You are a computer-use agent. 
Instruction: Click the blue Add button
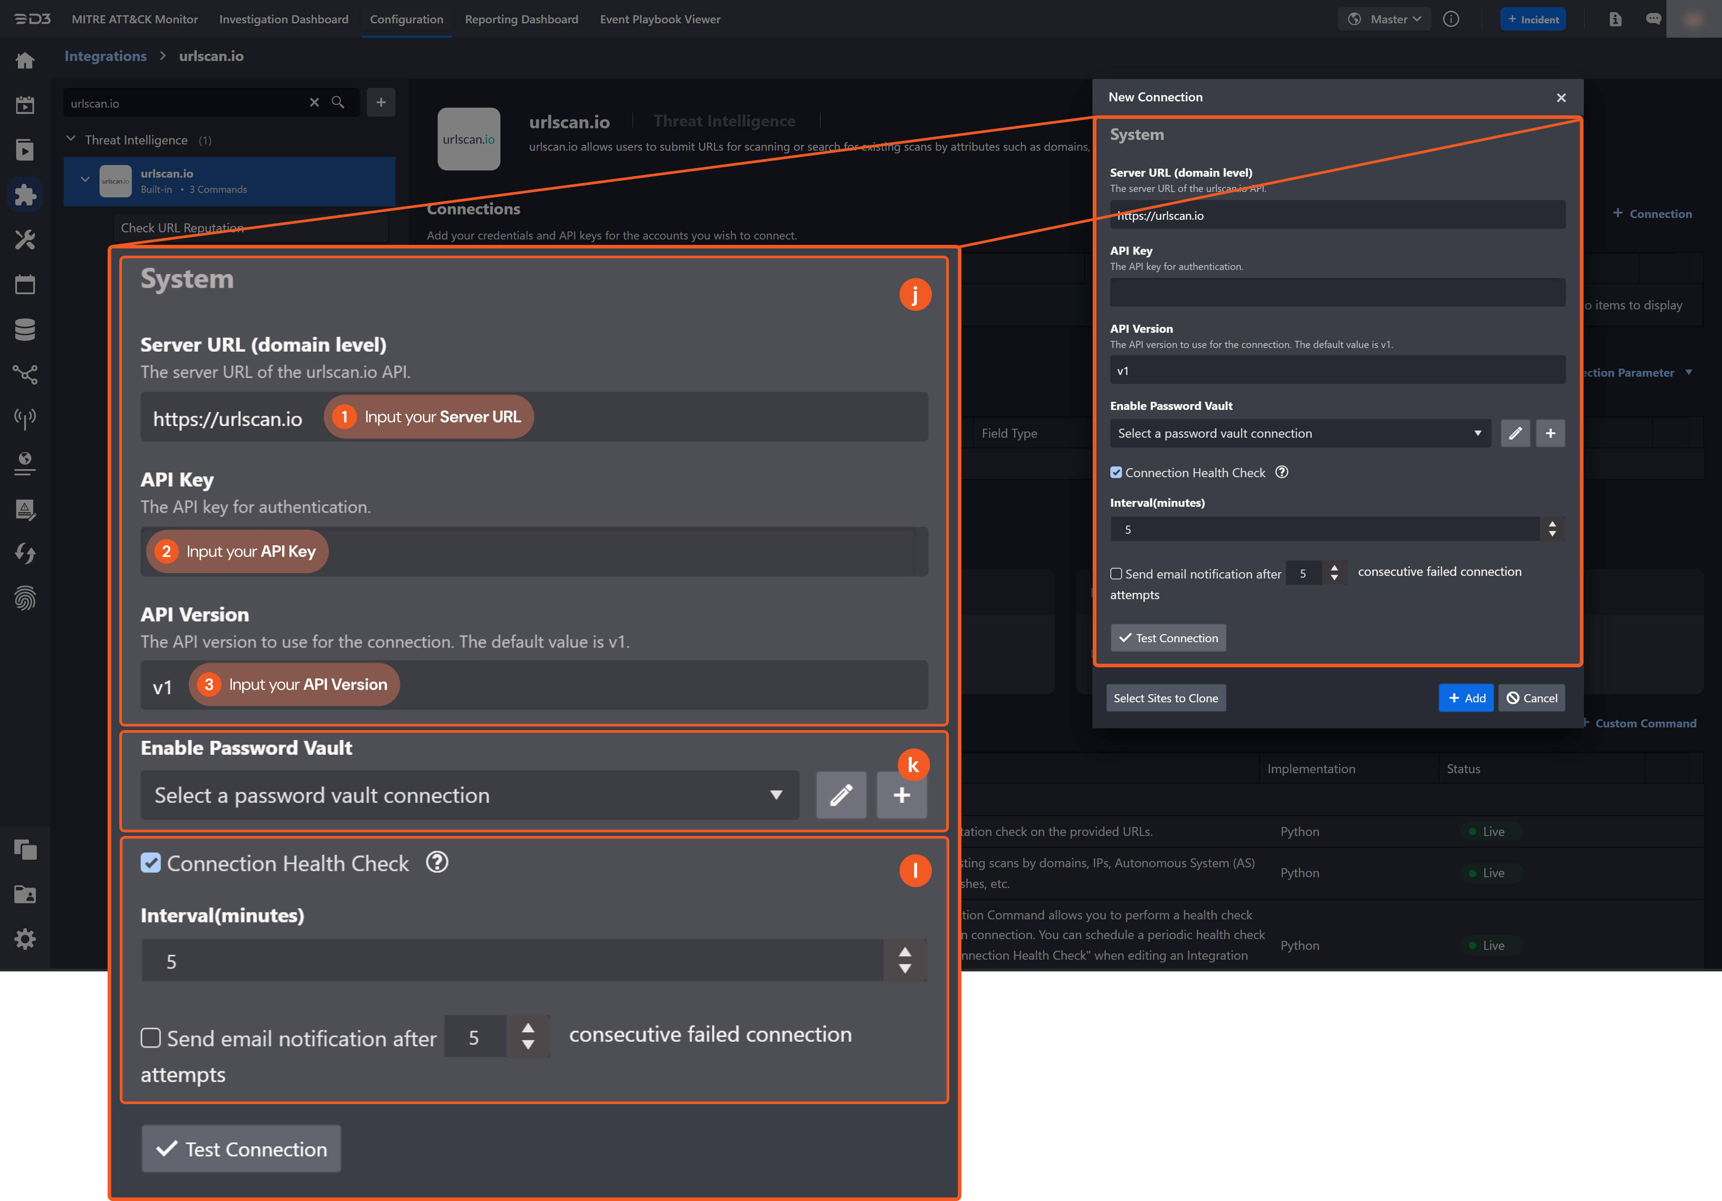(1465, 698)
